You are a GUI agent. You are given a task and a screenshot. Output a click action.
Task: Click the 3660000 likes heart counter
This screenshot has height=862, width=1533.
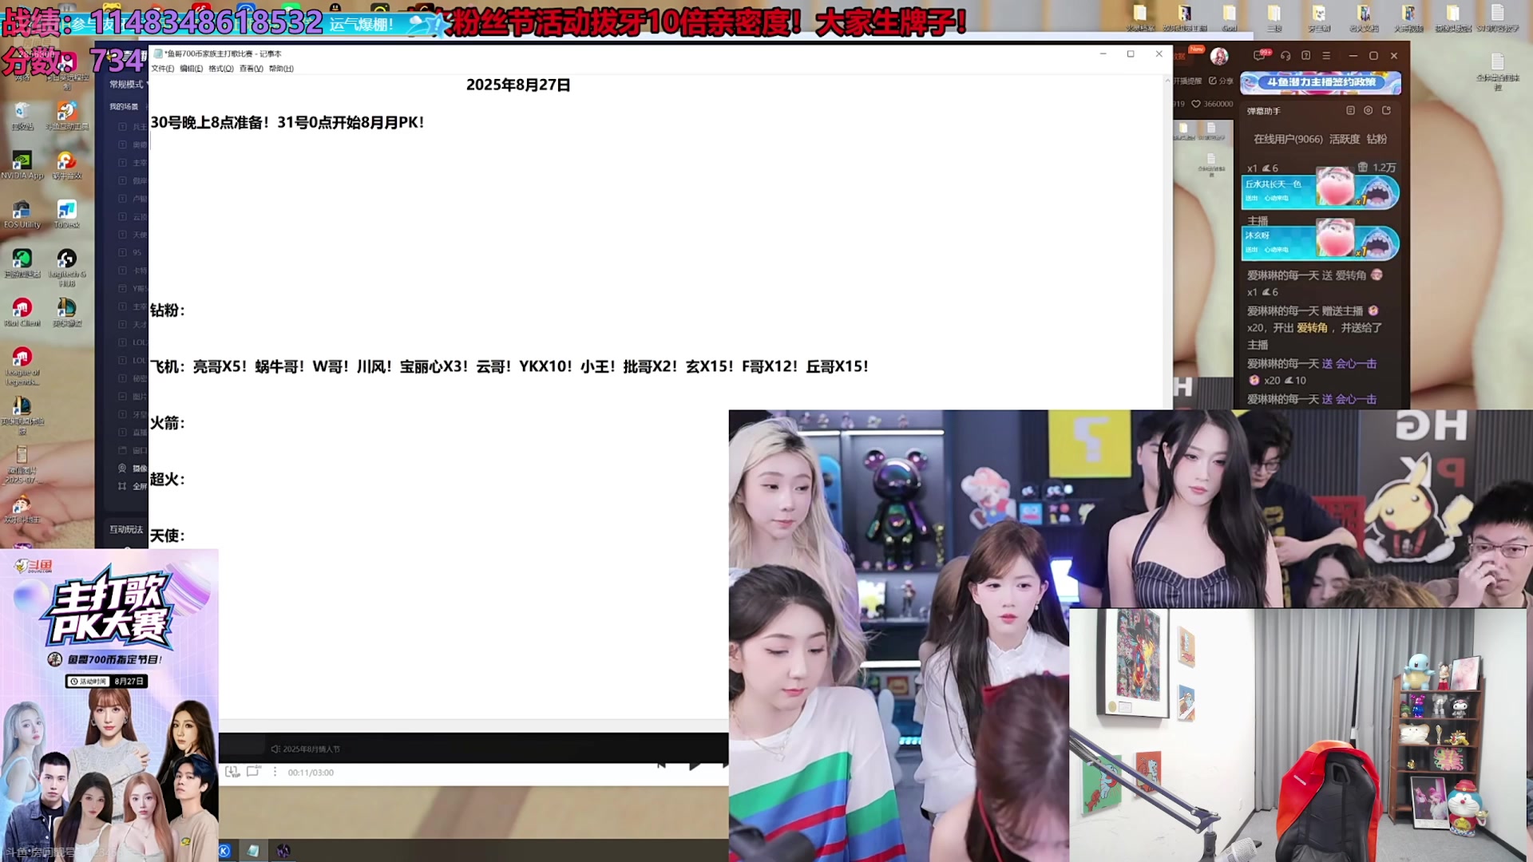(x=1212, y=104)
